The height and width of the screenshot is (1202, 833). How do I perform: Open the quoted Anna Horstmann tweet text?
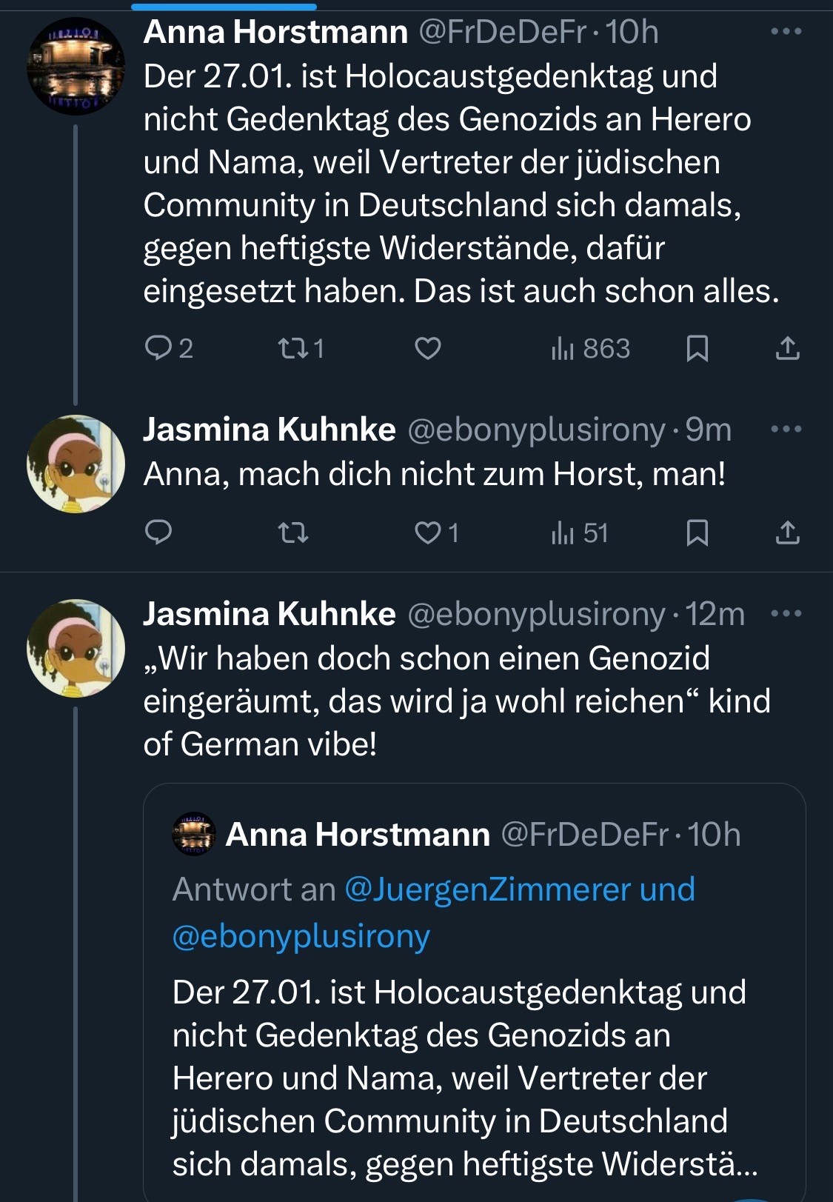459,1078
